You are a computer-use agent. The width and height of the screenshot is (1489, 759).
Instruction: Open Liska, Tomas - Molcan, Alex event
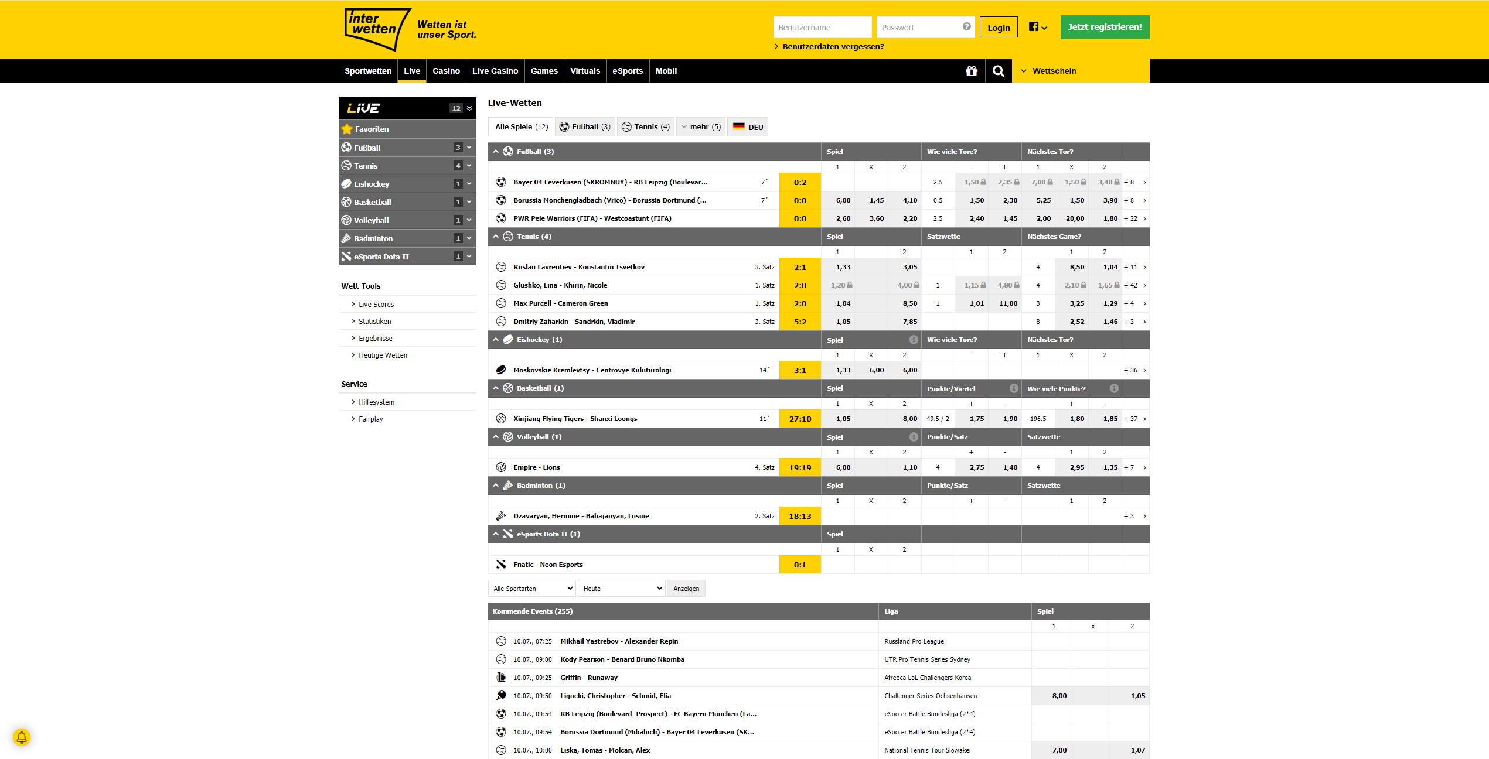click(x=605, y=750)
